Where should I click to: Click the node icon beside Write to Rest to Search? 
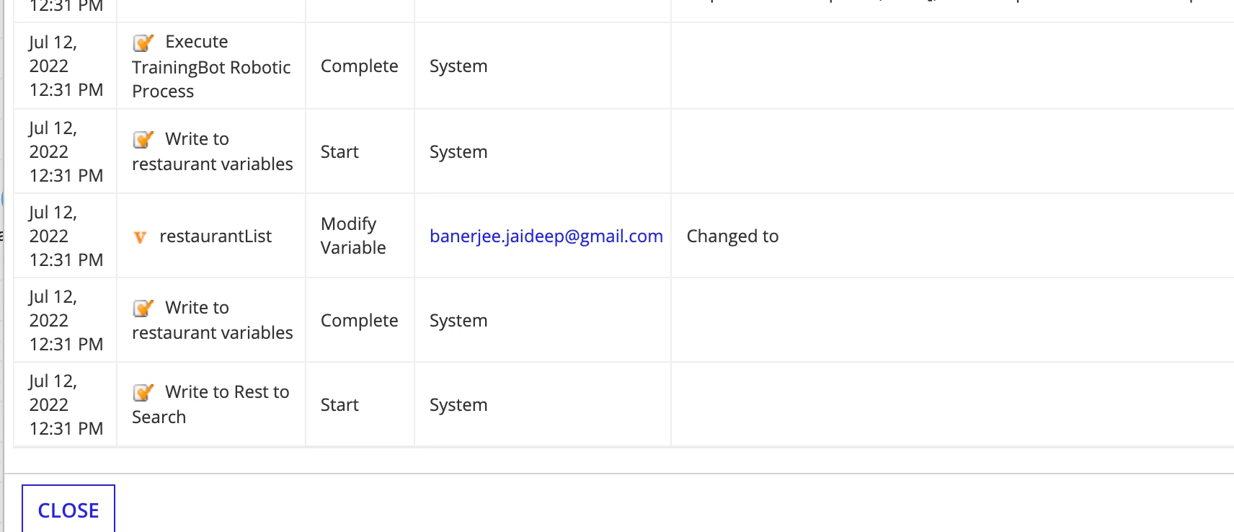143,392
